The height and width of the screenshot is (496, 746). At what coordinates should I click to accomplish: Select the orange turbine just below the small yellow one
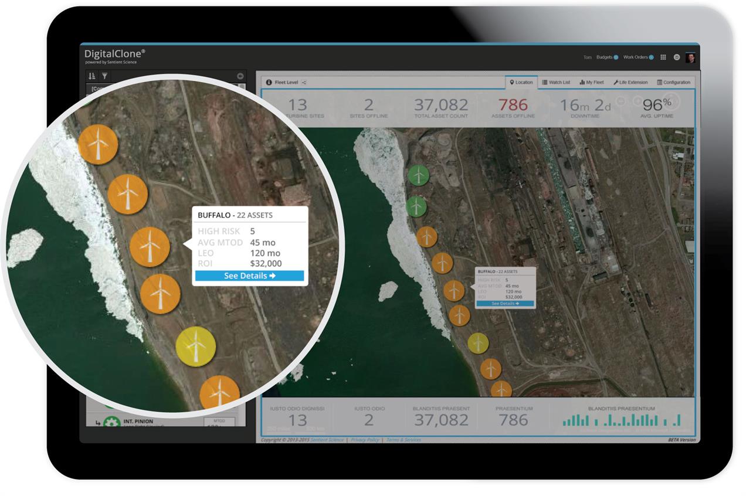coord(491,369)
